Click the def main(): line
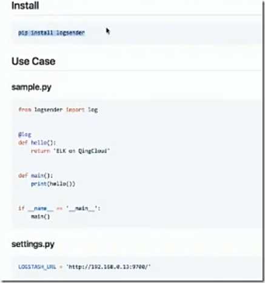 [36, 176]
